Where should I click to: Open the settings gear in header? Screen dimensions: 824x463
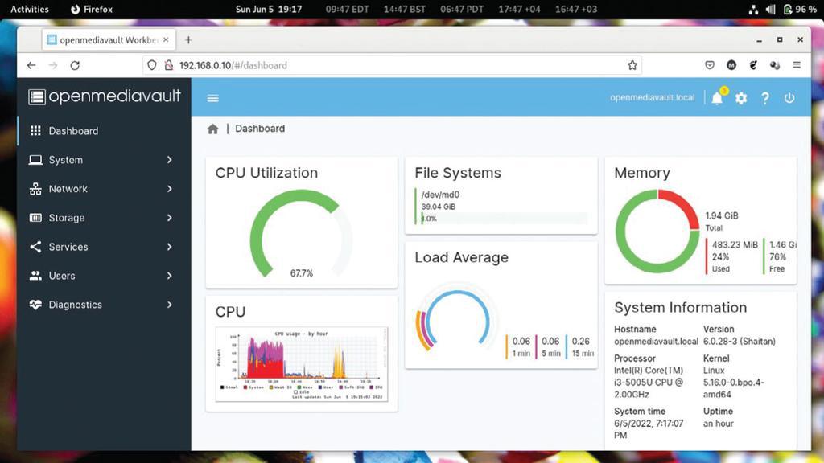[x=741, y=98]
